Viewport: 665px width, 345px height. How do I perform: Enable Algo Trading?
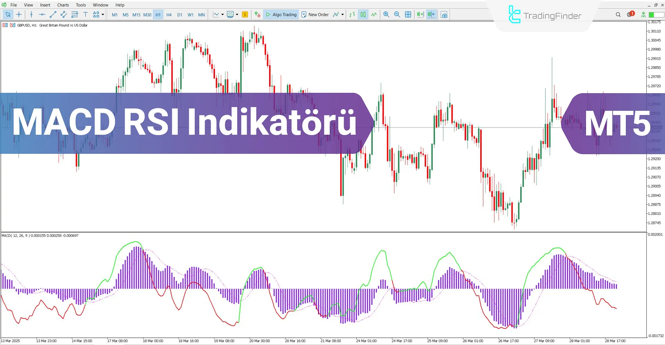[x=281, y=14]
